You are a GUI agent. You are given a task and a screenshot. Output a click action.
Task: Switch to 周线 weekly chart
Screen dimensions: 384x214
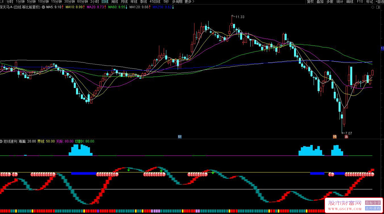115,2
